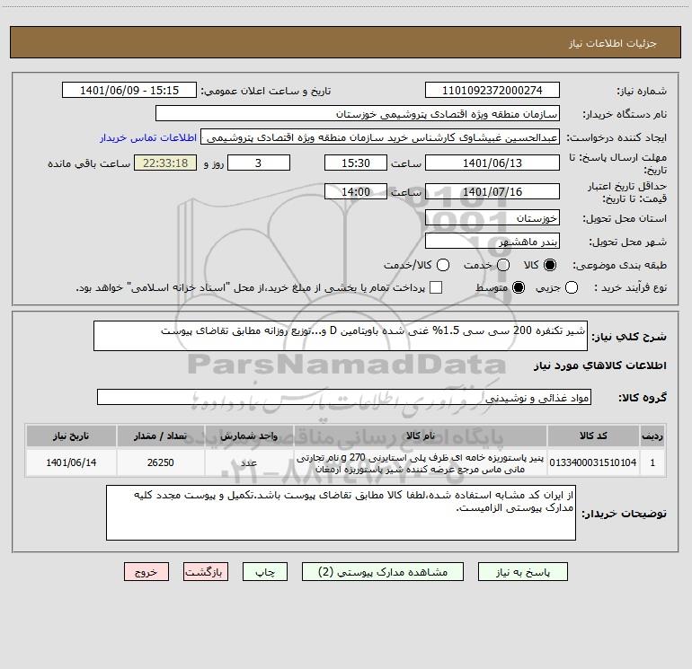Click the row number cell 1
692x669 pixels.
point(652,462)
